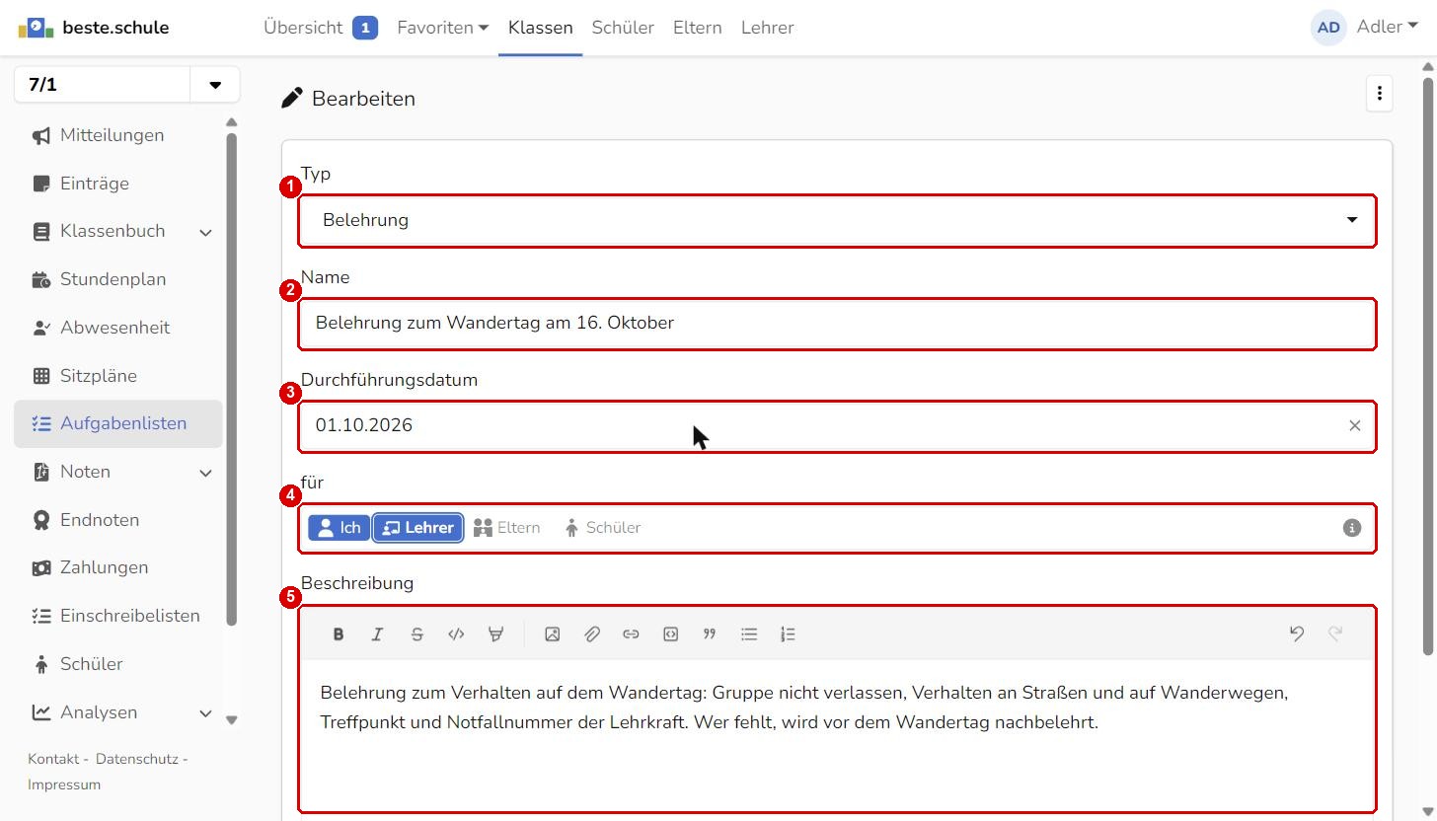
Task: Apply italic formatting in the description editor
Action: (x=377, y=634)
